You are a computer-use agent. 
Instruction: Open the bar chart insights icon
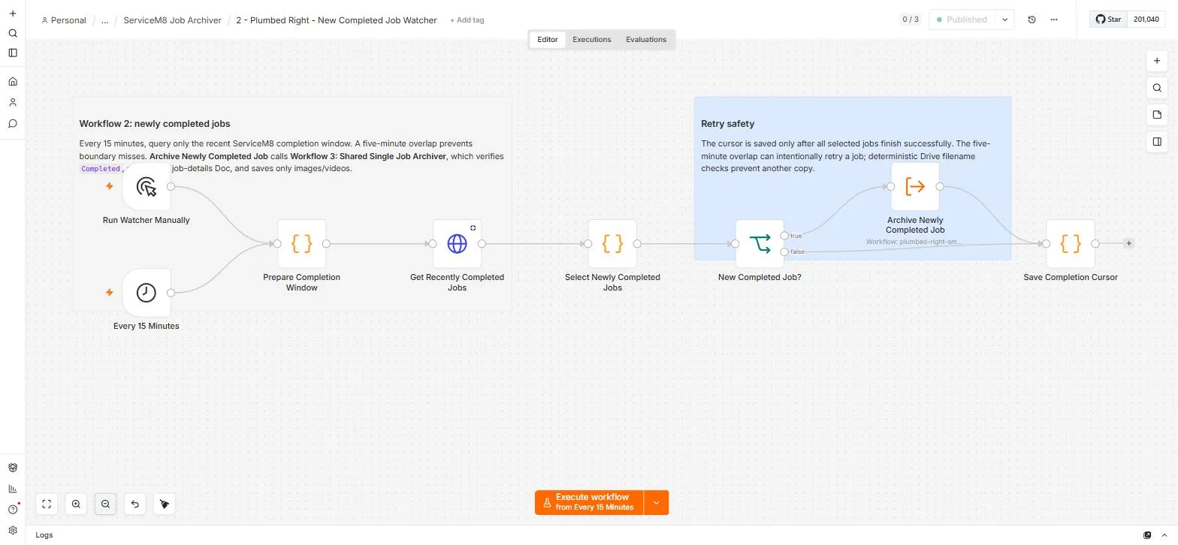(13, 488)
